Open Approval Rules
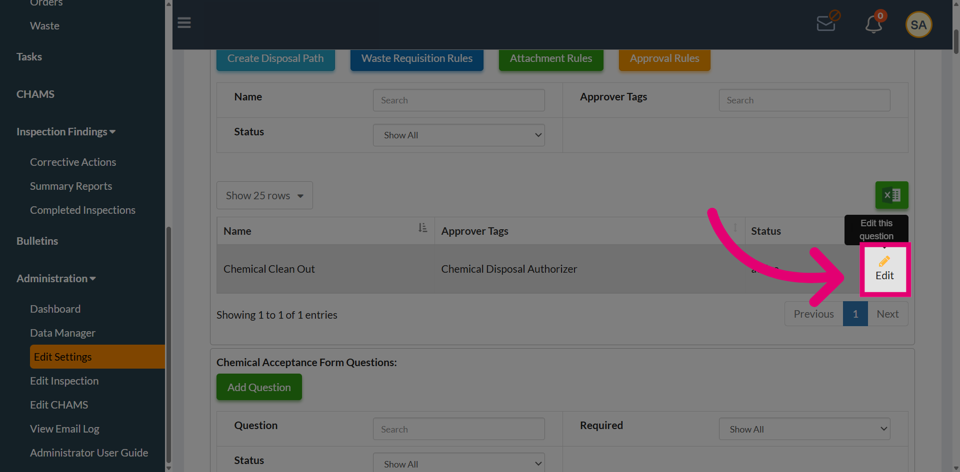 coord(664,59)
